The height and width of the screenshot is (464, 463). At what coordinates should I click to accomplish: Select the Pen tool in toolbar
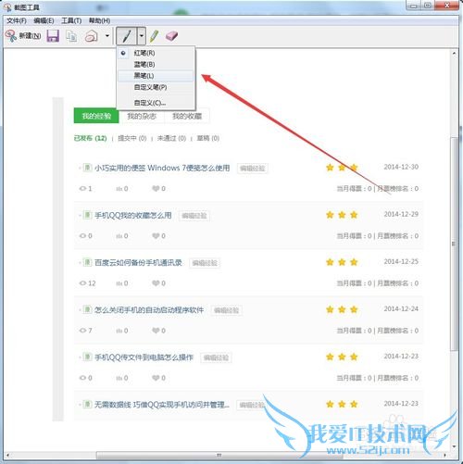click(x=127, y=36)
